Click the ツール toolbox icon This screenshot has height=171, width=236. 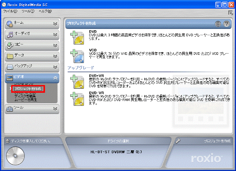9,109
